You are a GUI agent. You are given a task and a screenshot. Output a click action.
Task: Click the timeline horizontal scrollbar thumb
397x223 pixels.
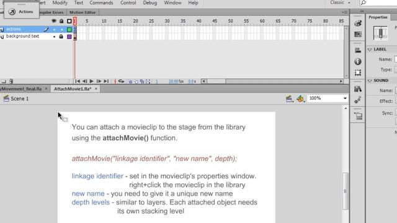[x=216, y=81]
